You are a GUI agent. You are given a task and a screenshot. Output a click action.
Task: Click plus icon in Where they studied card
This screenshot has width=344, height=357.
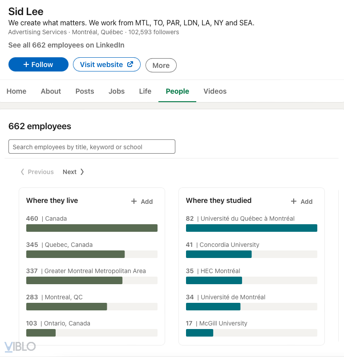[294, 202]
